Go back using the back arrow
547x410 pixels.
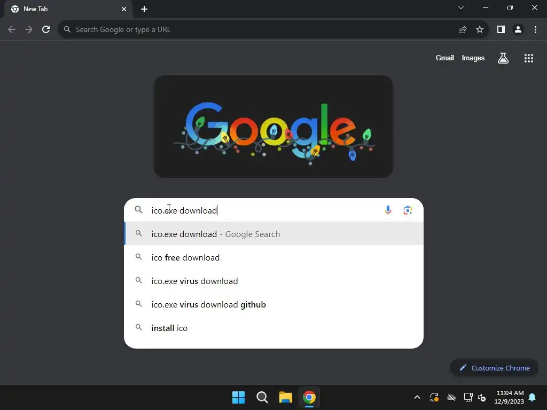click(x=12, y=30)
